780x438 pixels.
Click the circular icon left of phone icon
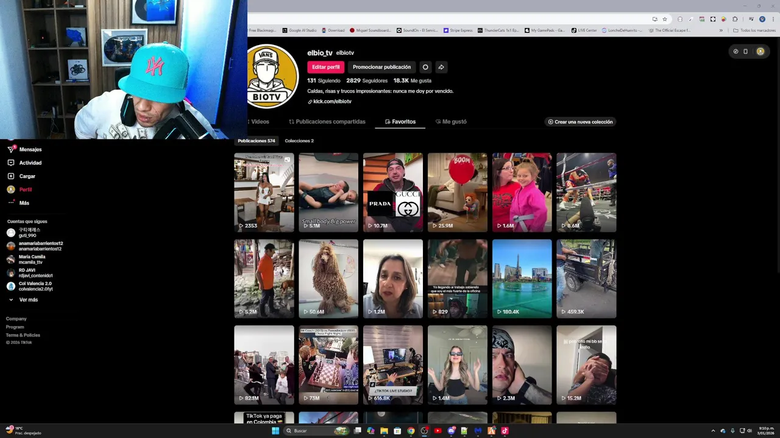(x=736, y=52)
